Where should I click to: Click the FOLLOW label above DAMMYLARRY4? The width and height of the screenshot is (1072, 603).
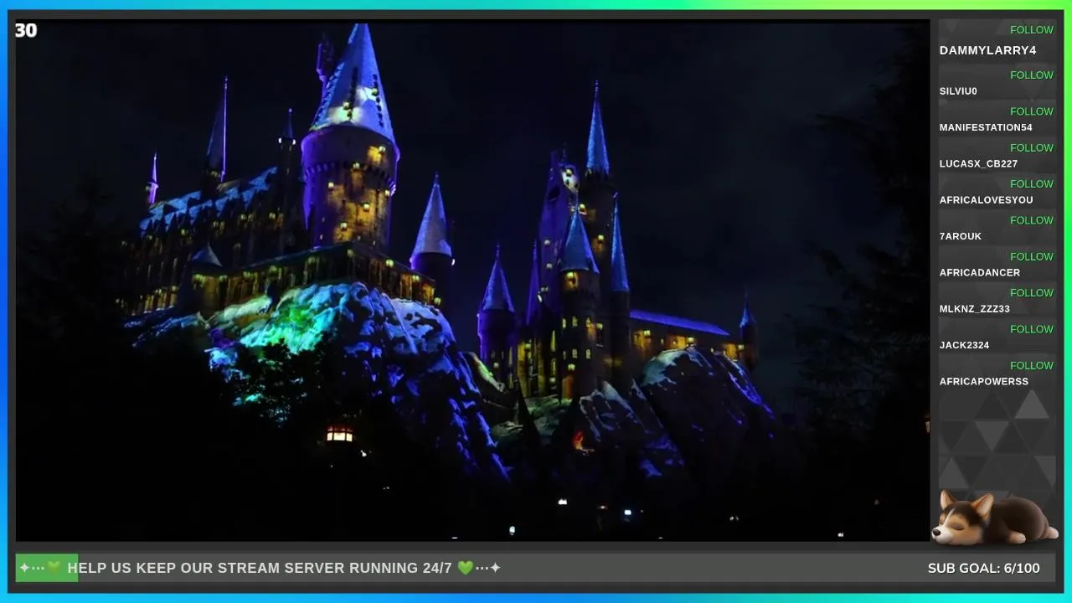pos(1032,30)
